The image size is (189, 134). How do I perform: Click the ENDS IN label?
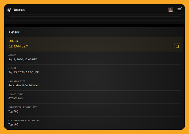tap(13, 41)
